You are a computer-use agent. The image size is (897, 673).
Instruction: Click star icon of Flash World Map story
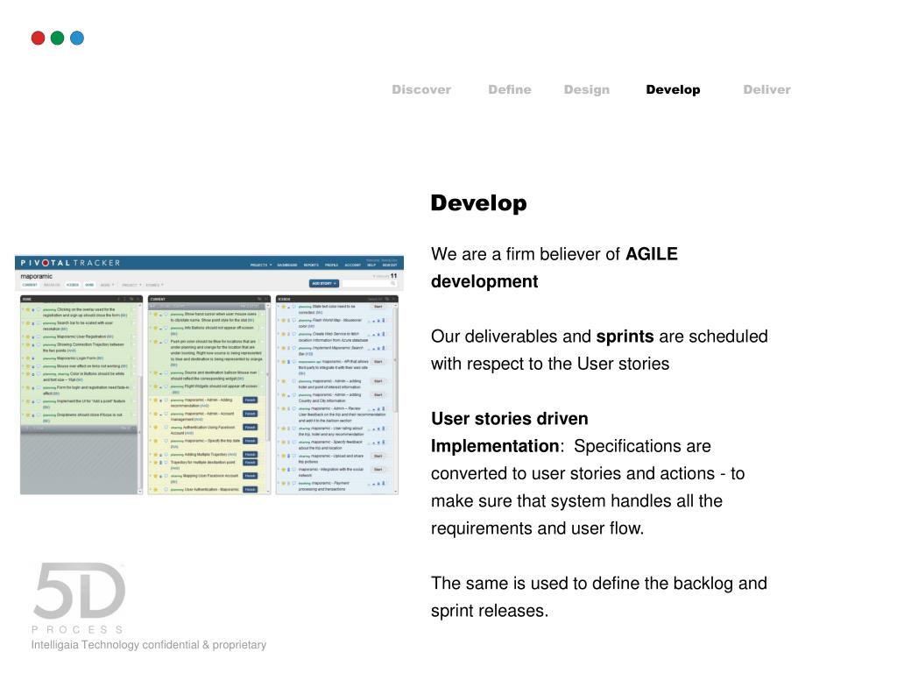tap(283, 321)
